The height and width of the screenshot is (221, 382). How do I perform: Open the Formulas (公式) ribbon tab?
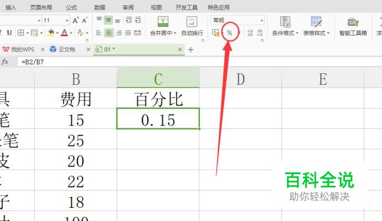(71, 8)
